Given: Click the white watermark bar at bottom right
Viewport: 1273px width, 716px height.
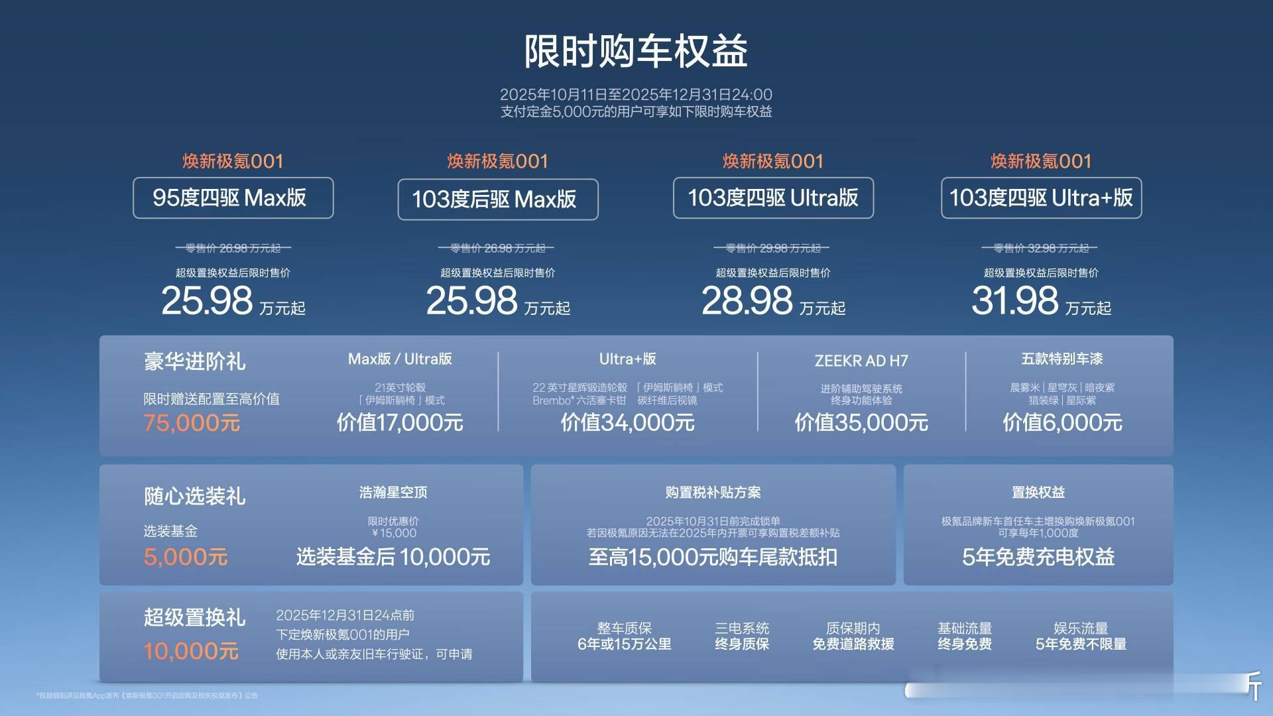Looking at the screenshot, I should click(x=1074, y=691).
